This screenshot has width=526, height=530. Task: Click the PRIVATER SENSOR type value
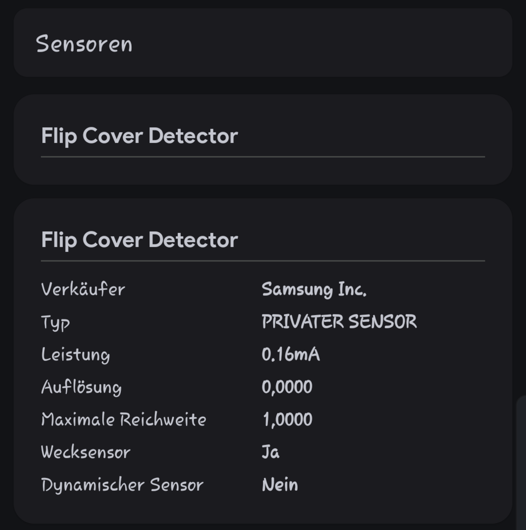(x=339, y=322)
